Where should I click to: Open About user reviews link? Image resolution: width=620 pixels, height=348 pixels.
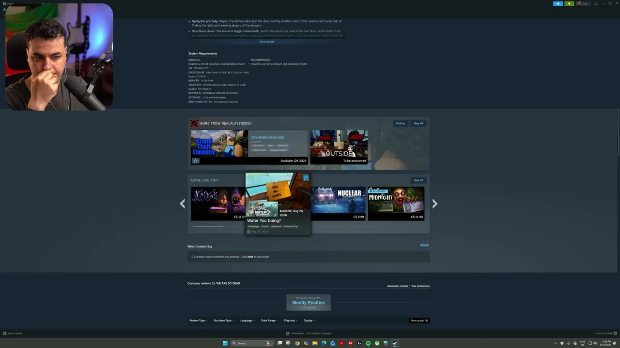[398, 286]
